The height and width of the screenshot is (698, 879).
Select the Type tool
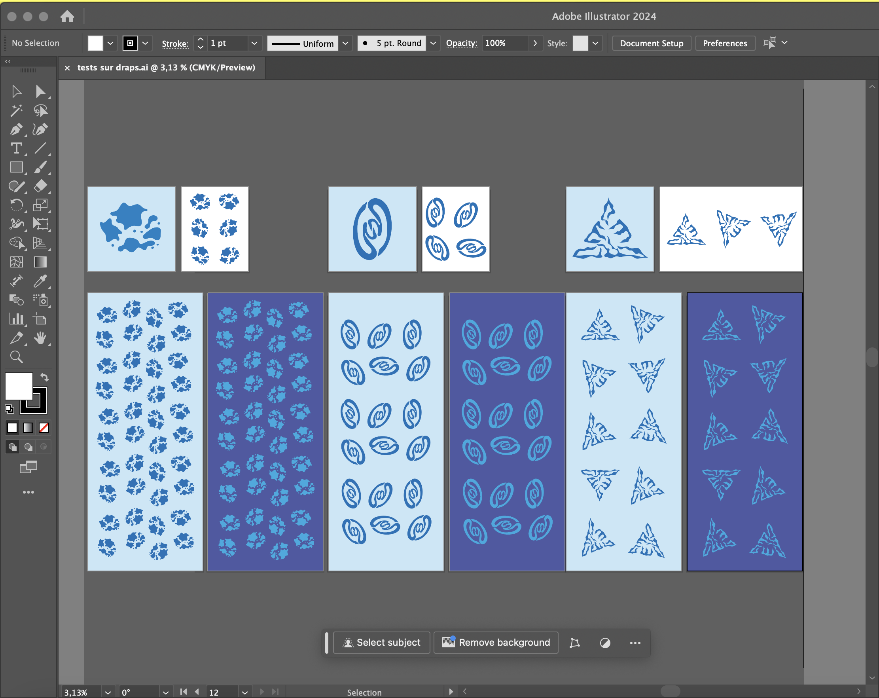coord(16,148)
